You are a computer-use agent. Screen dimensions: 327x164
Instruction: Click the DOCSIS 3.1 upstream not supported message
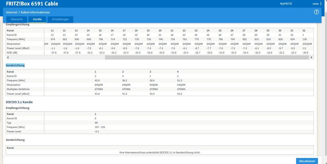(x=160, y=152)
